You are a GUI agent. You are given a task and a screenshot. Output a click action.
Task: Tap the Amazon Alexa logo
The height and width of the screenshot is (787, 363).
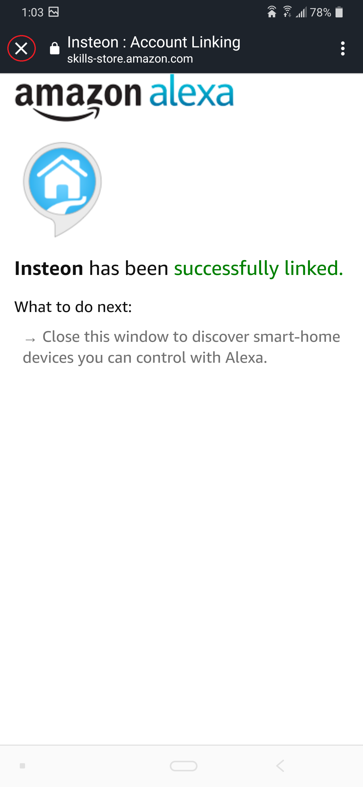124,97
